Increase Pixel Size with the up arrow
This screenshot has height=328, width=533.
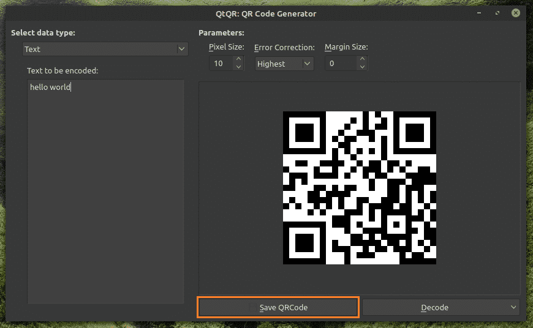coord(238,59)
